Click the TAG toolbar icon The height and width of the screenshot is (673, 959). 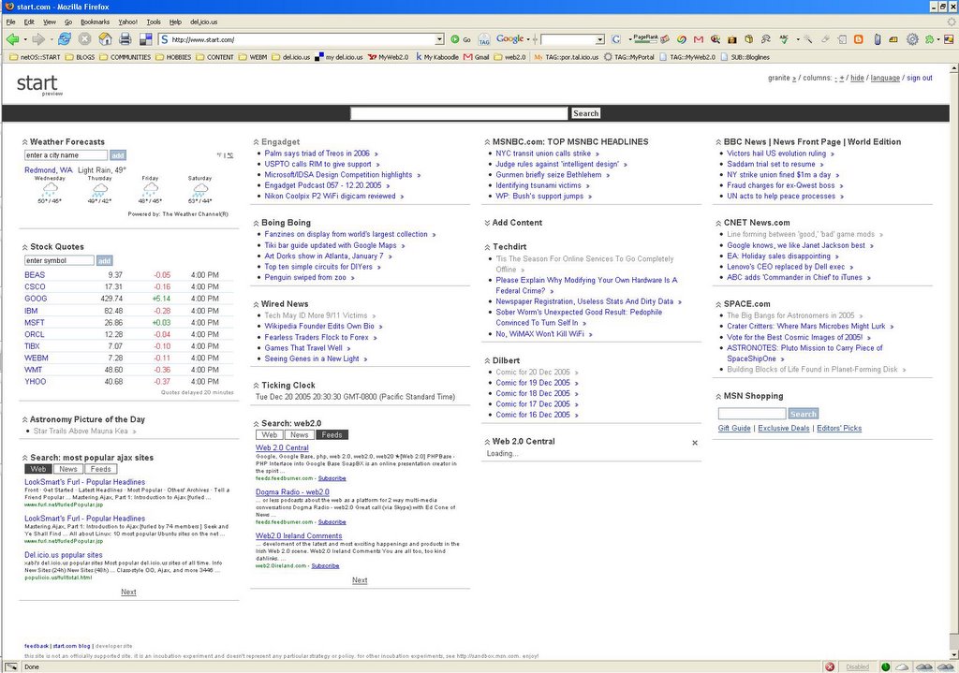484,39
